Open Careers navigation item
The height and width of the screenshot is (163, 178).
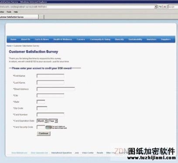[x=81, y=39]
